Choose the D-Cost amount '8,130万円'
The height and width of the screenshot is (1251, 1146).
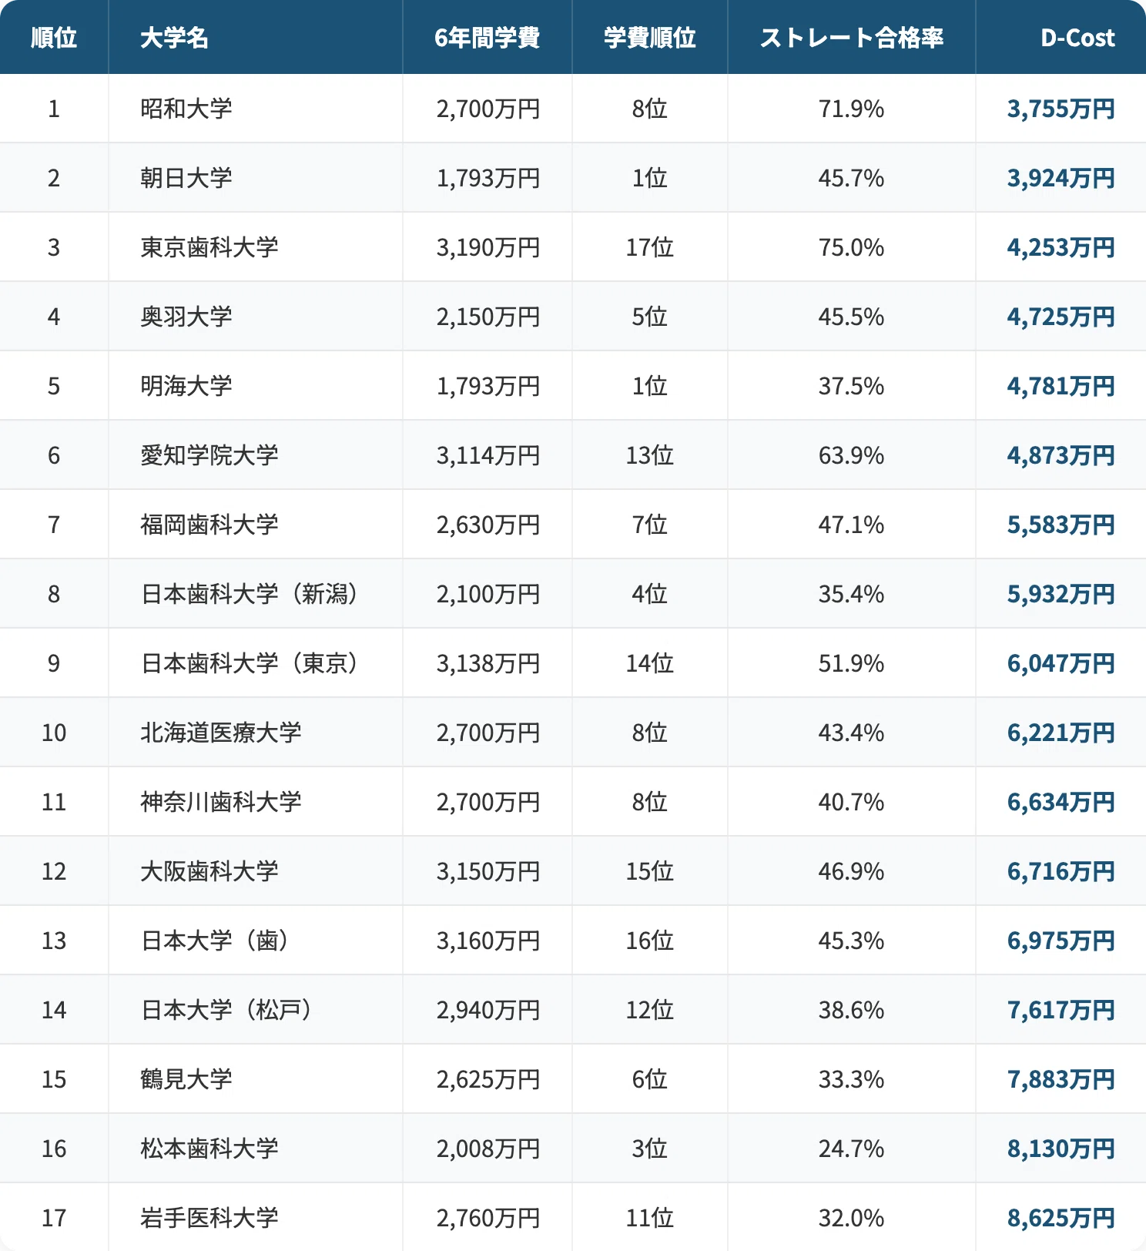tap(1061, 1149)
